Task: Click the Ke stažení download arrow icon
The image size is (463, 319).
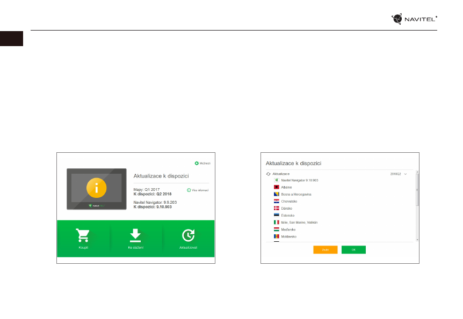Action: [135, 236]
